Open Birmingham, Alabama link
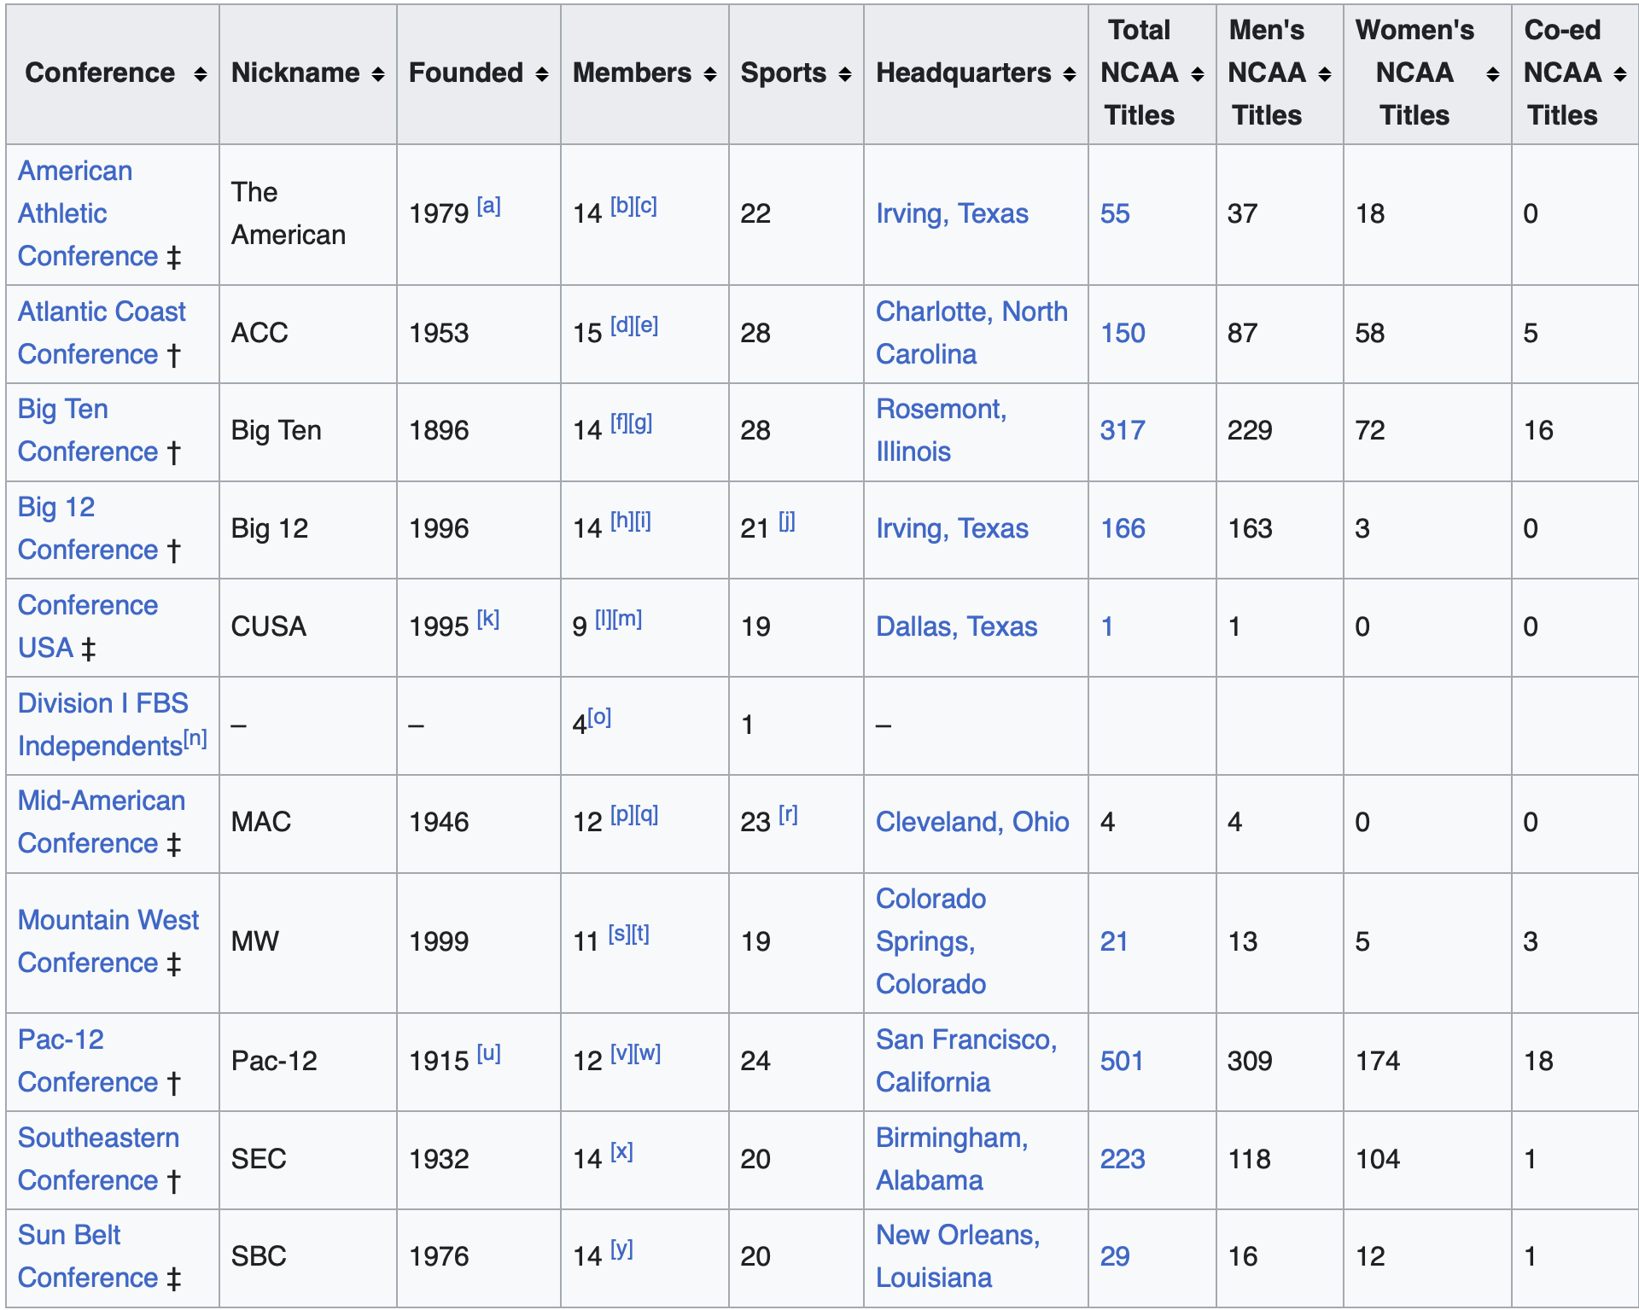1639x1310 pixels. tap(952, 1159)
